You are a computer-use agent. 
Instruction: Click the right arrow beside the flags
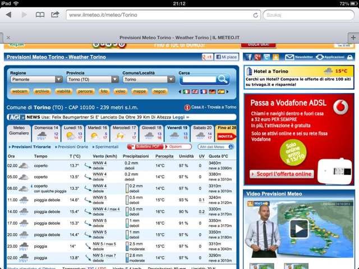227,91
